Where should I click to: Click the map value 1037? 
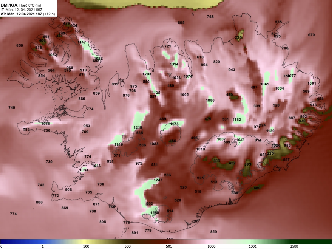point(221,139)
